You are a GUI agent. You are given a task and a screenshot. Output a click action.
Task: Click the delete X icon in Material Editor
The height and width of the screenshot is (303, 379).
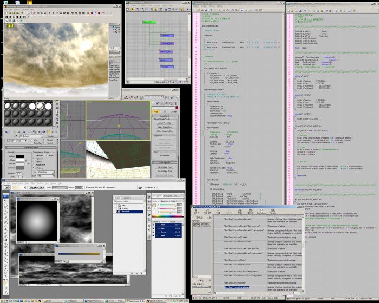(19, 132)
